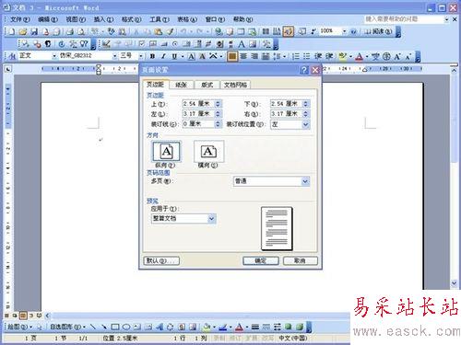
Task: Open the font name dropdown arrow
Action: 114,56
